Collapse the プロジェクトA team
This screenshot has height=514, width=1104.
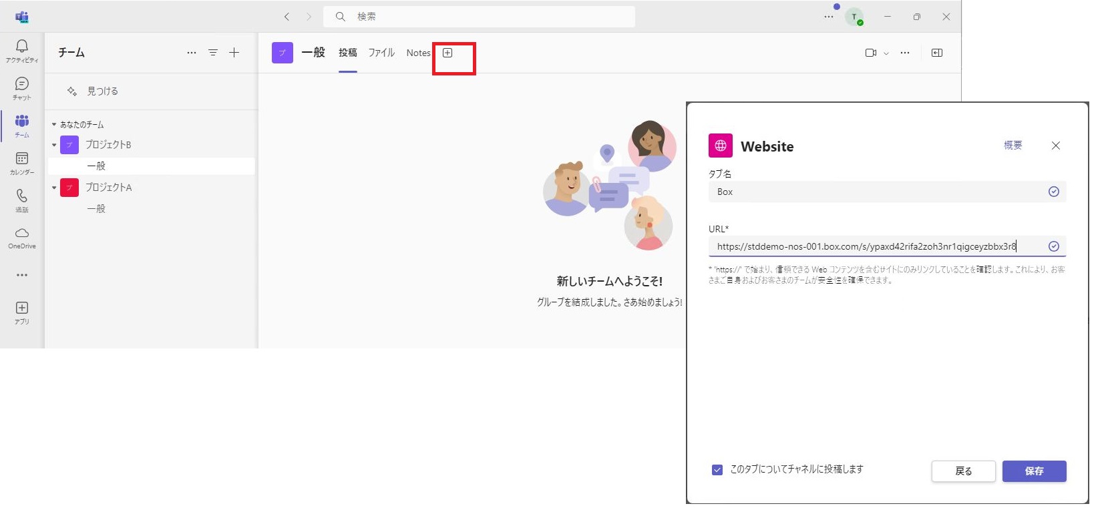[54, 188]
